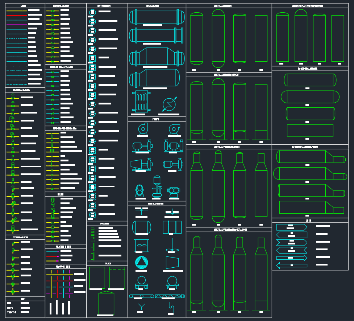The height and width of the screenshot is (321, 354).
Task: Click the finned coil heat exchanger symbol
Action: (141, 102)
